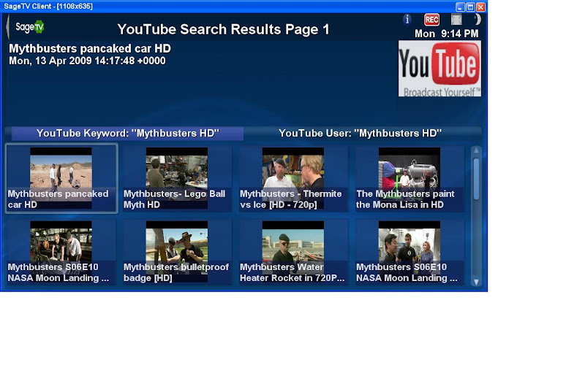Image resolution: width=585 pixels, height=384 pixels.
Task: Click the crescent moon sleep icon
Action: pos(478,20)
